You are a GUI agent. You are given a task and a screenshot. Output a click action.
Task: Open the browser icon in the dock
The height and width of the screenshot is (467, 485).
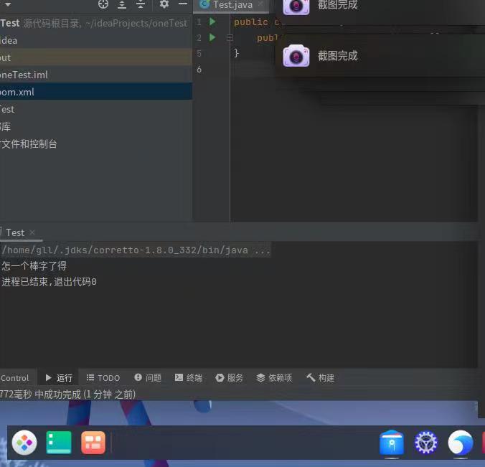pyautogui.click(x=461, y=443)
